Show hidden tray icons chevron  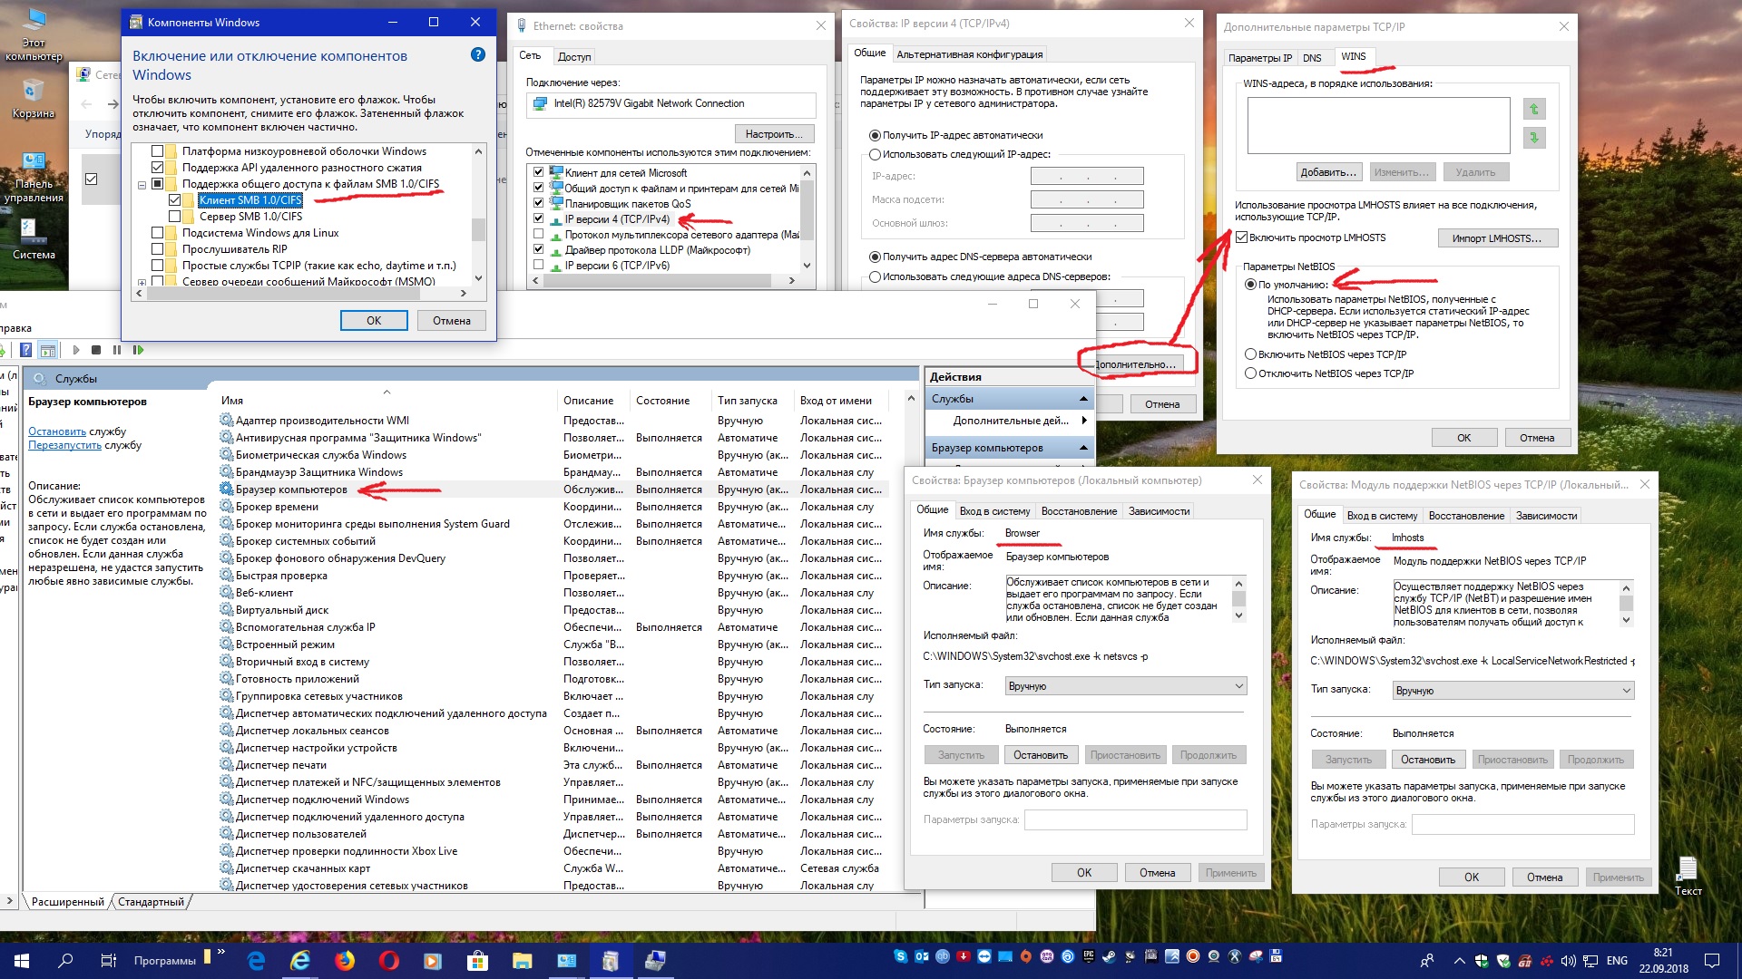click(1459, 961)
